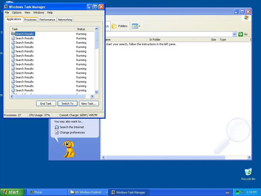Click the 45 Windows Explorer taskbar group
Viewport: 261px width, 196px height.
tap(87, 192)
